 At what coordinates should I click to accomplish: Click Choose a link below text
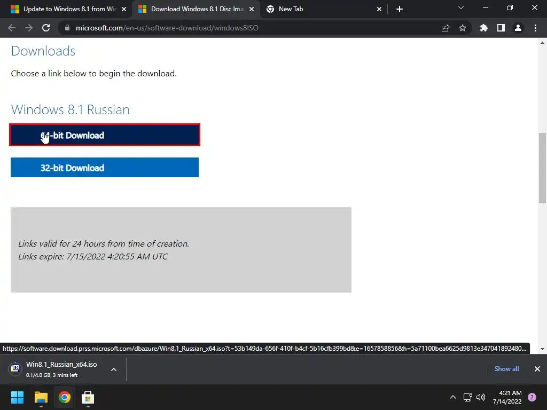pos(94,74)
